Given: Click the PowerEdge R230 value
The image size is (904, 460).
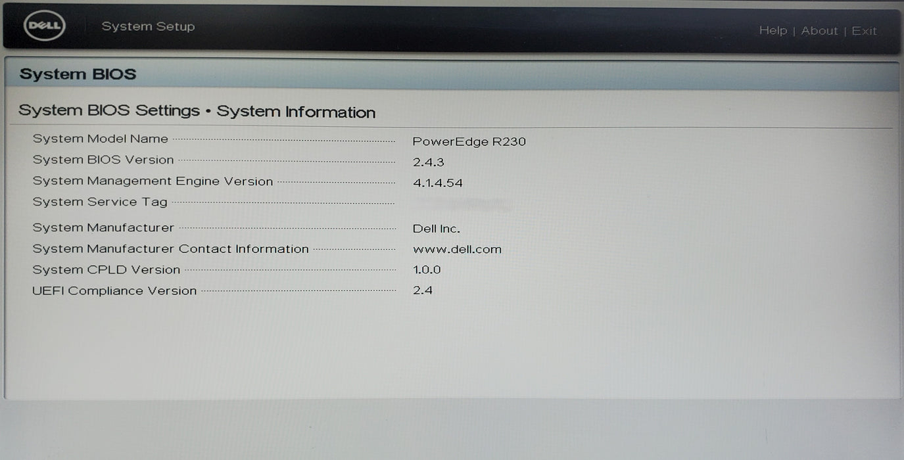Looking at the screenshot, I should (x=469, y=141).
